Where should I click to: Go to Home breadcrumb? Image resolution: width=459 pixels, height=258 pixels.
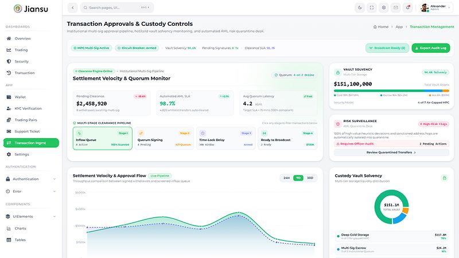point(381,26)
